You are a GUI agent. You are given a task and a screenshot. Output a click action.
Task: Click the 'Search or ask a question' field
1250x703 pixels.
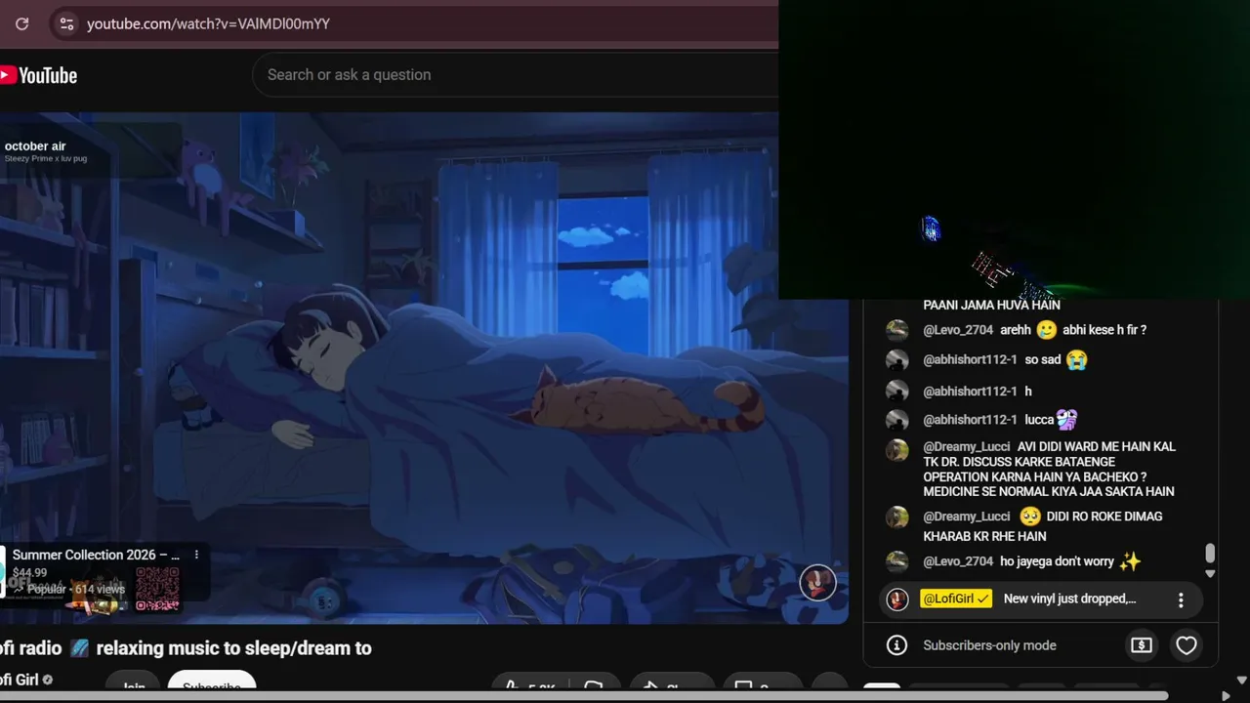point(516,75)
